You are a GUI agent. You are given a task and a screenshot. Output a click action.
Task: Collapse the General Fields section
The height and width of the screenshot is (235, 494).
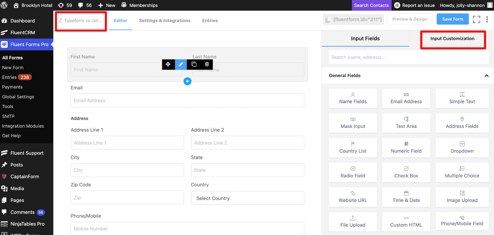coord(486,76)
